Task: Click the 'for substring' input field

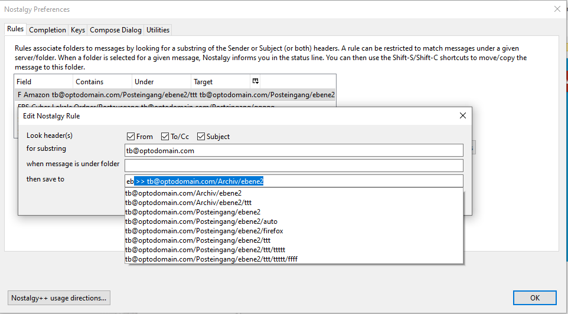Action: [x=294, y=151]
